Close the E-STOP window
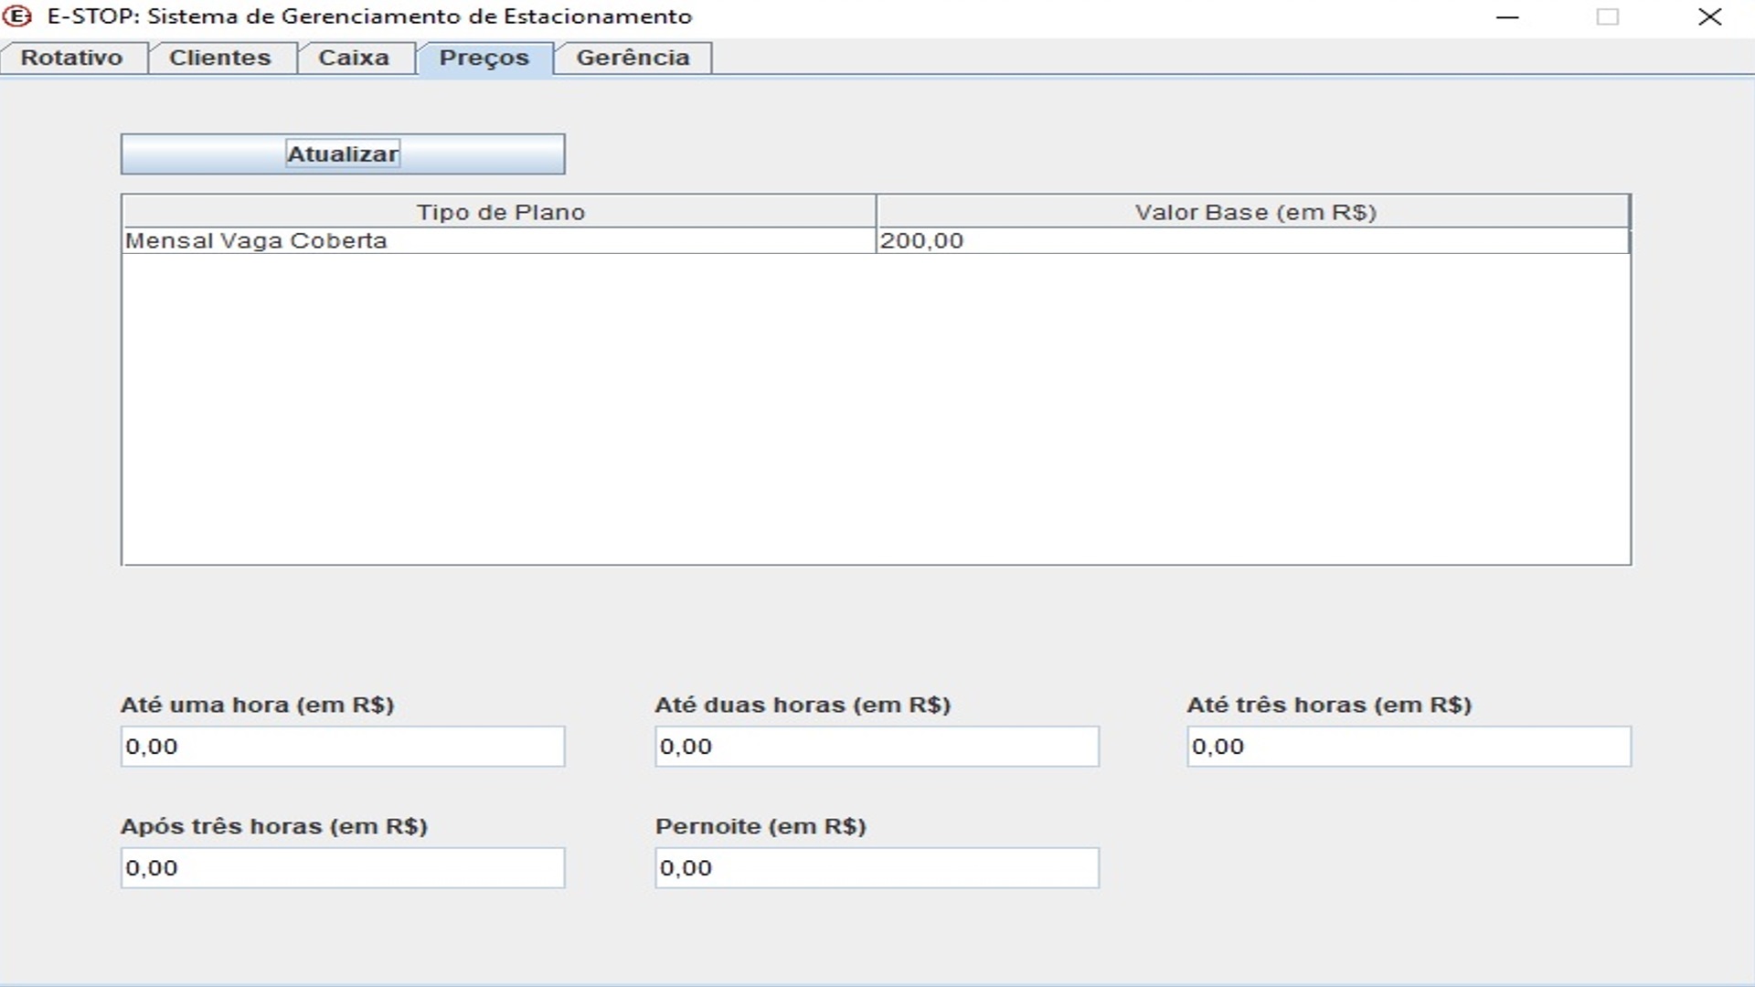Image resolution: width=1755 pixels, height=987 pixels. (1709, 16)
